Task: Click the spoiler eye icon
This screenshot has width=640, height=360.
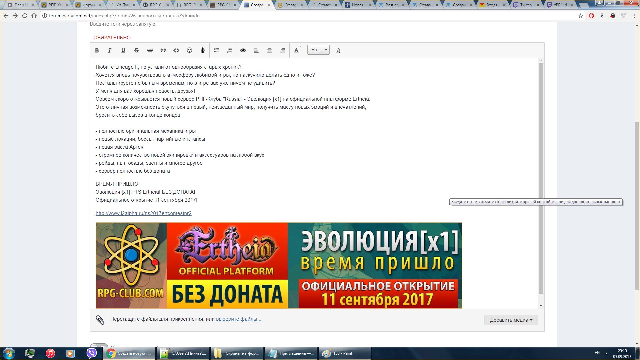Action: (243, 50)
